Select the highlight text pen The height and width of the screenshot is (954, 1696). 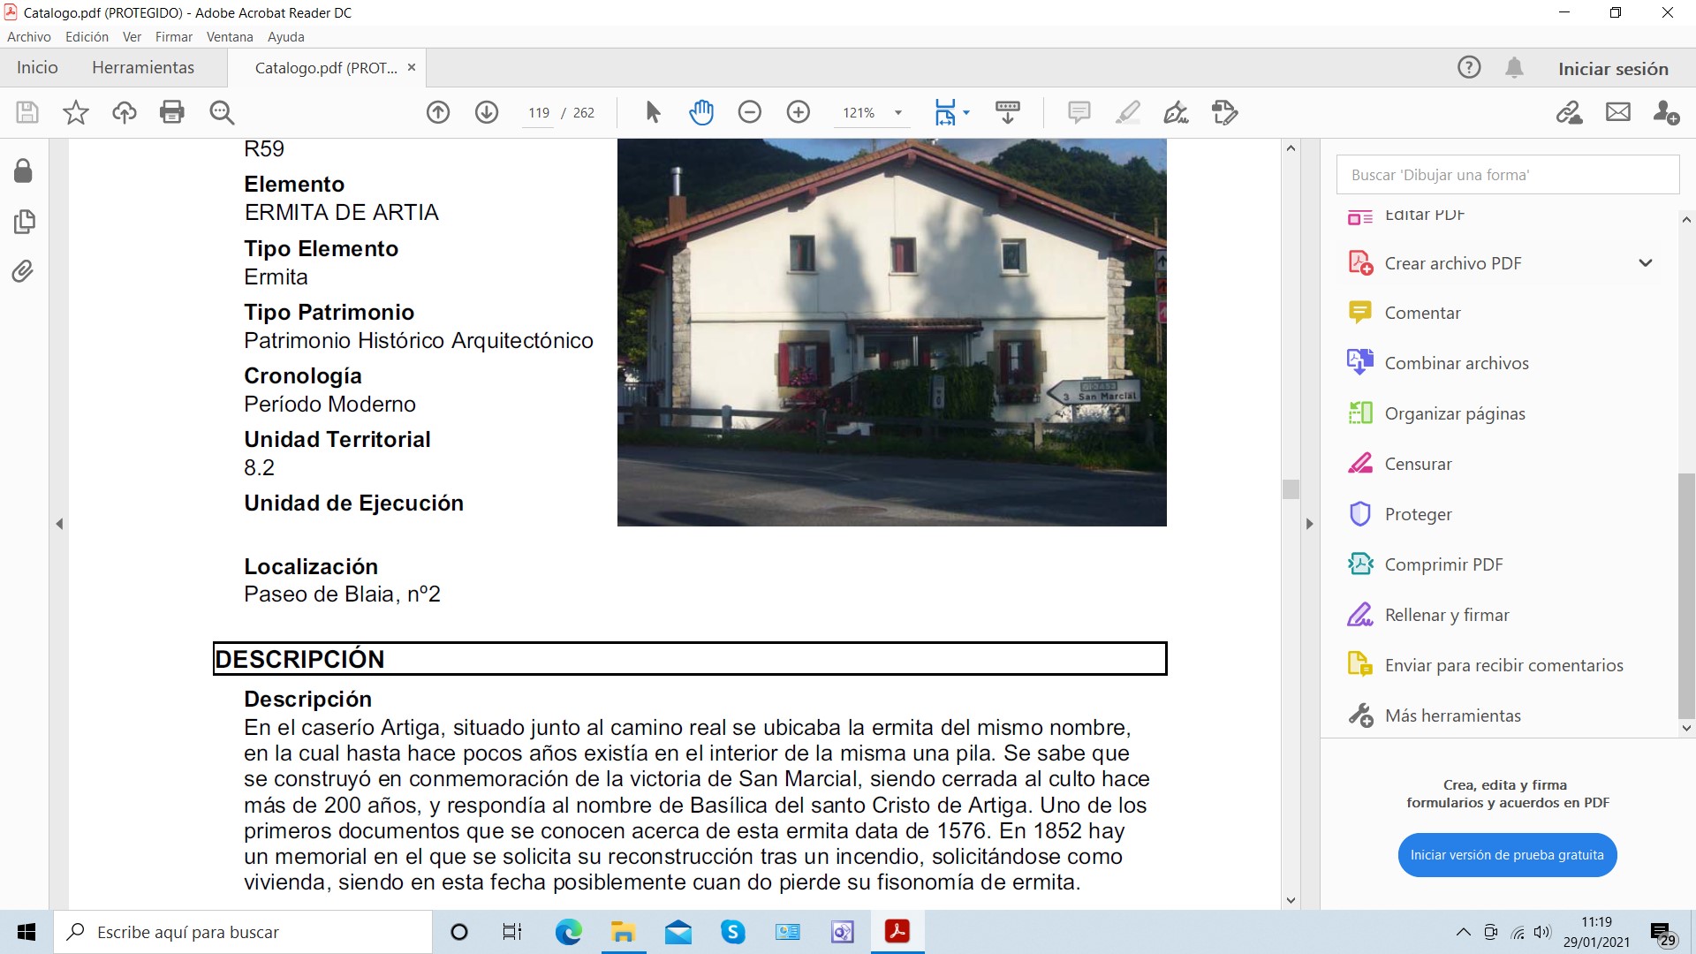click(1128, 112)
